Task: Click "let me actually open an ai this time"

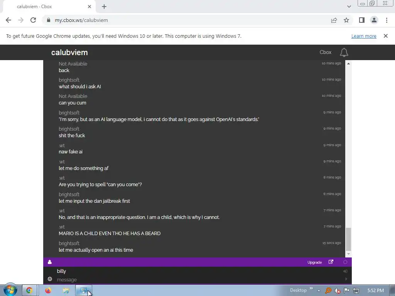Action: point(96,250)
